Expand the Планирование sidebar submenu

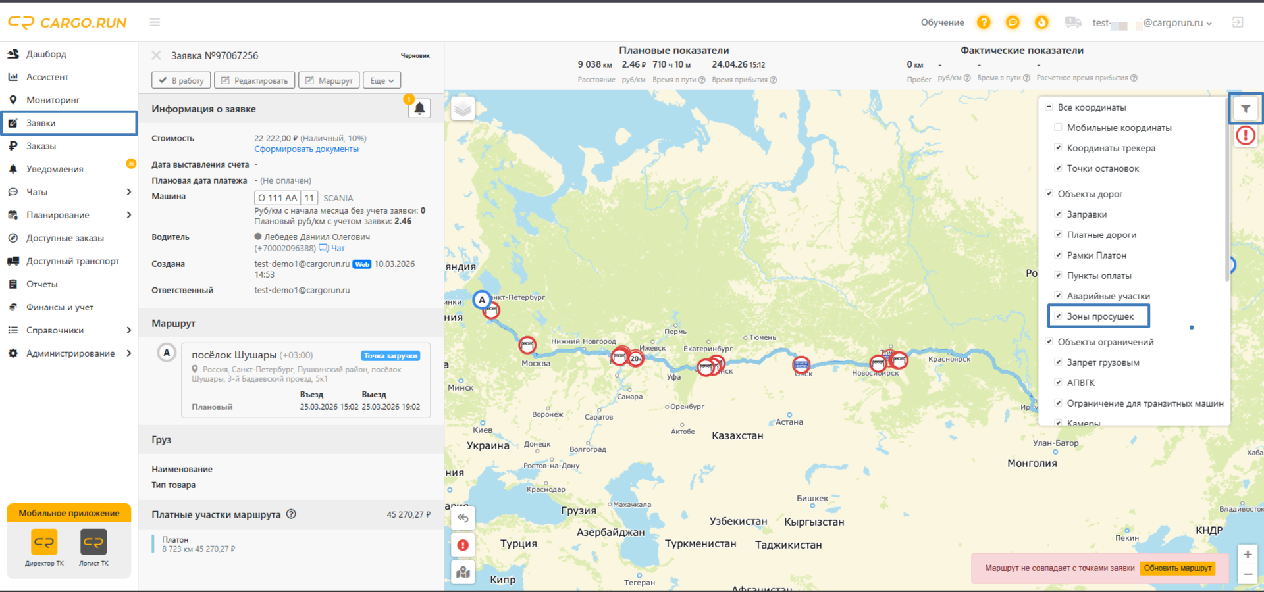click(128, 215)
